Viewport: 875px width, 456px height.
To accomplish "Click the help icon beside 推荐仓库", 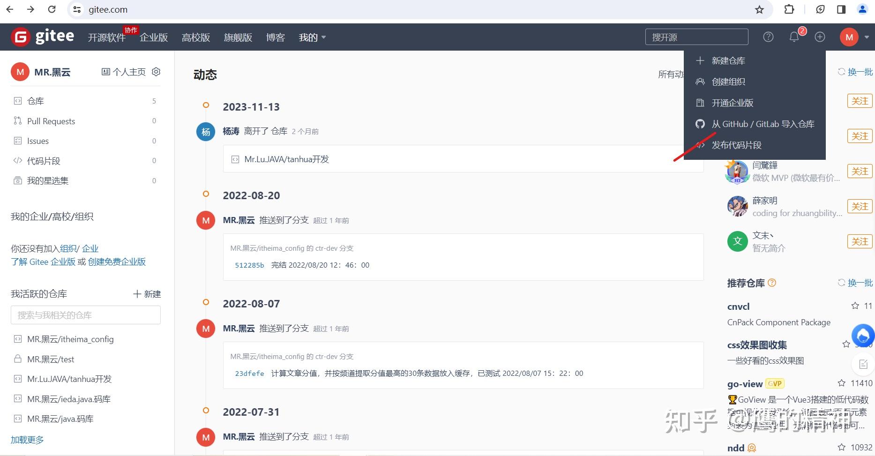I will [x=771, y=283].
